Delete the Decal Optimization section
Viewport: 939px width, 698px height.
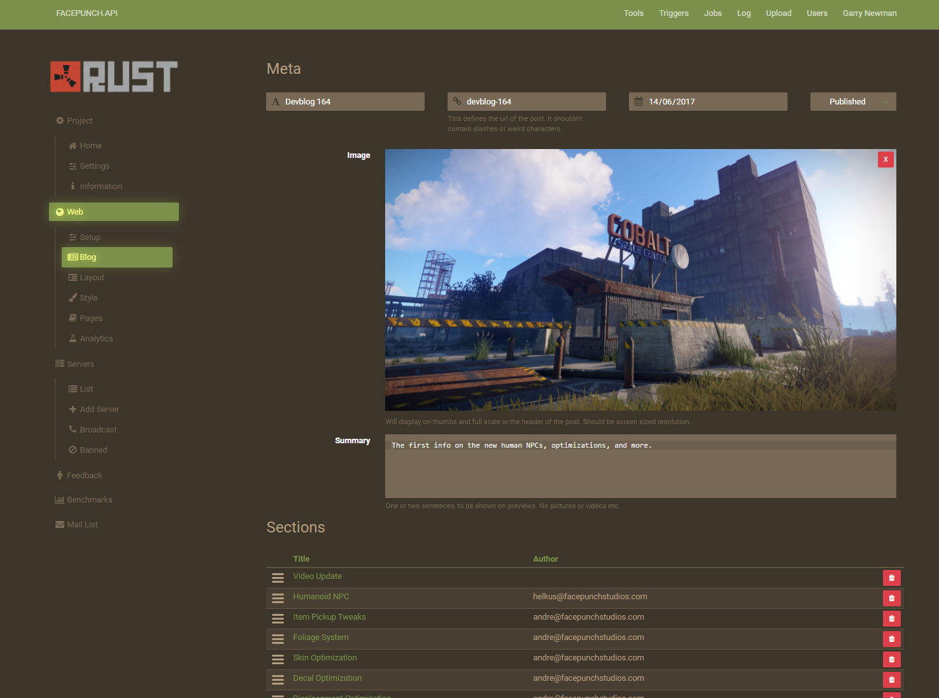[891, 680]
